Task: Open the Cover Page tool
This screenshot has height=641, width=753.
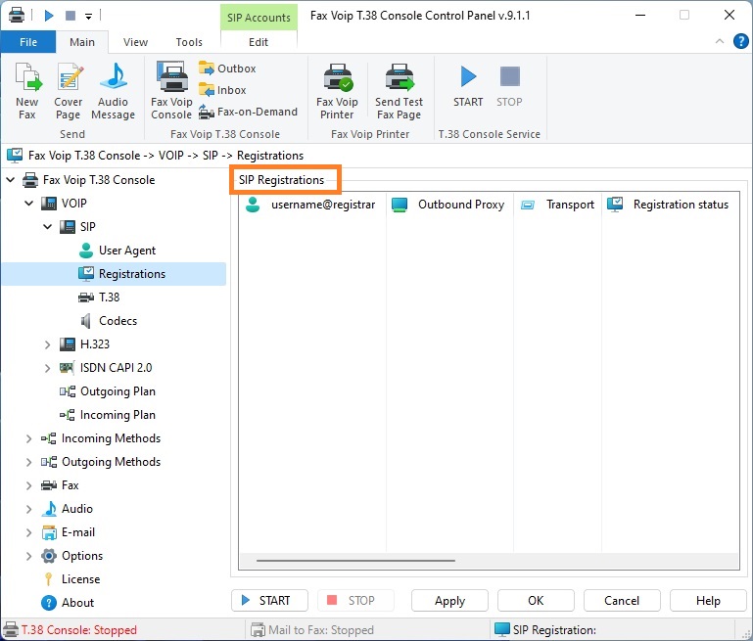Action: coord(69,91)
